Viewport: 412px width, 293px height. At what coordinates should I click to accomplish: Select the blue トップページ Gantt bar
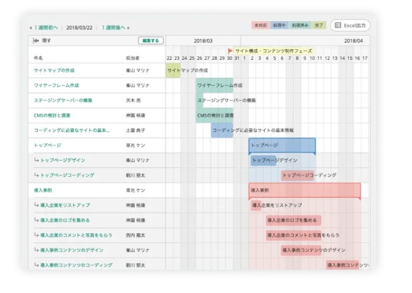click(x=282, y=145)
